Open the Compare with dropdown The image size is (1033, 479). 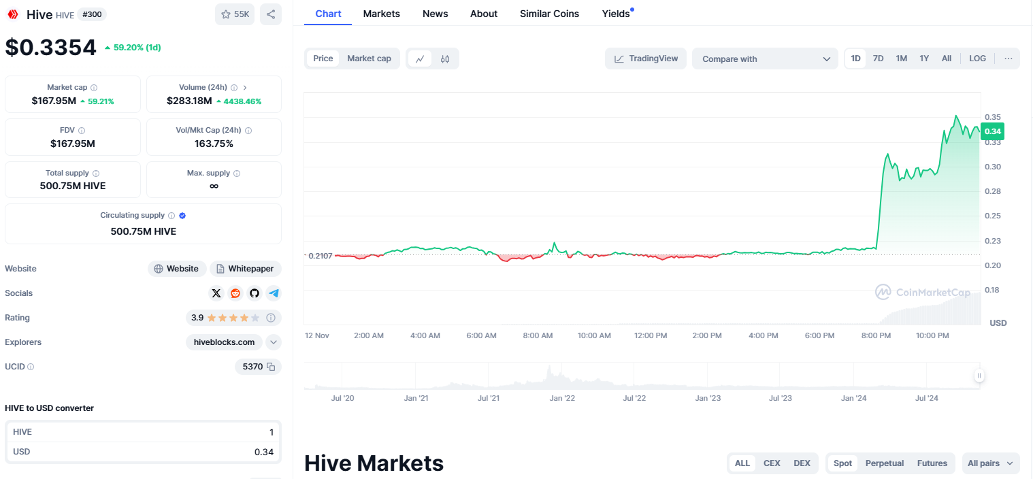pyautogui.click(x=765, y=59)
